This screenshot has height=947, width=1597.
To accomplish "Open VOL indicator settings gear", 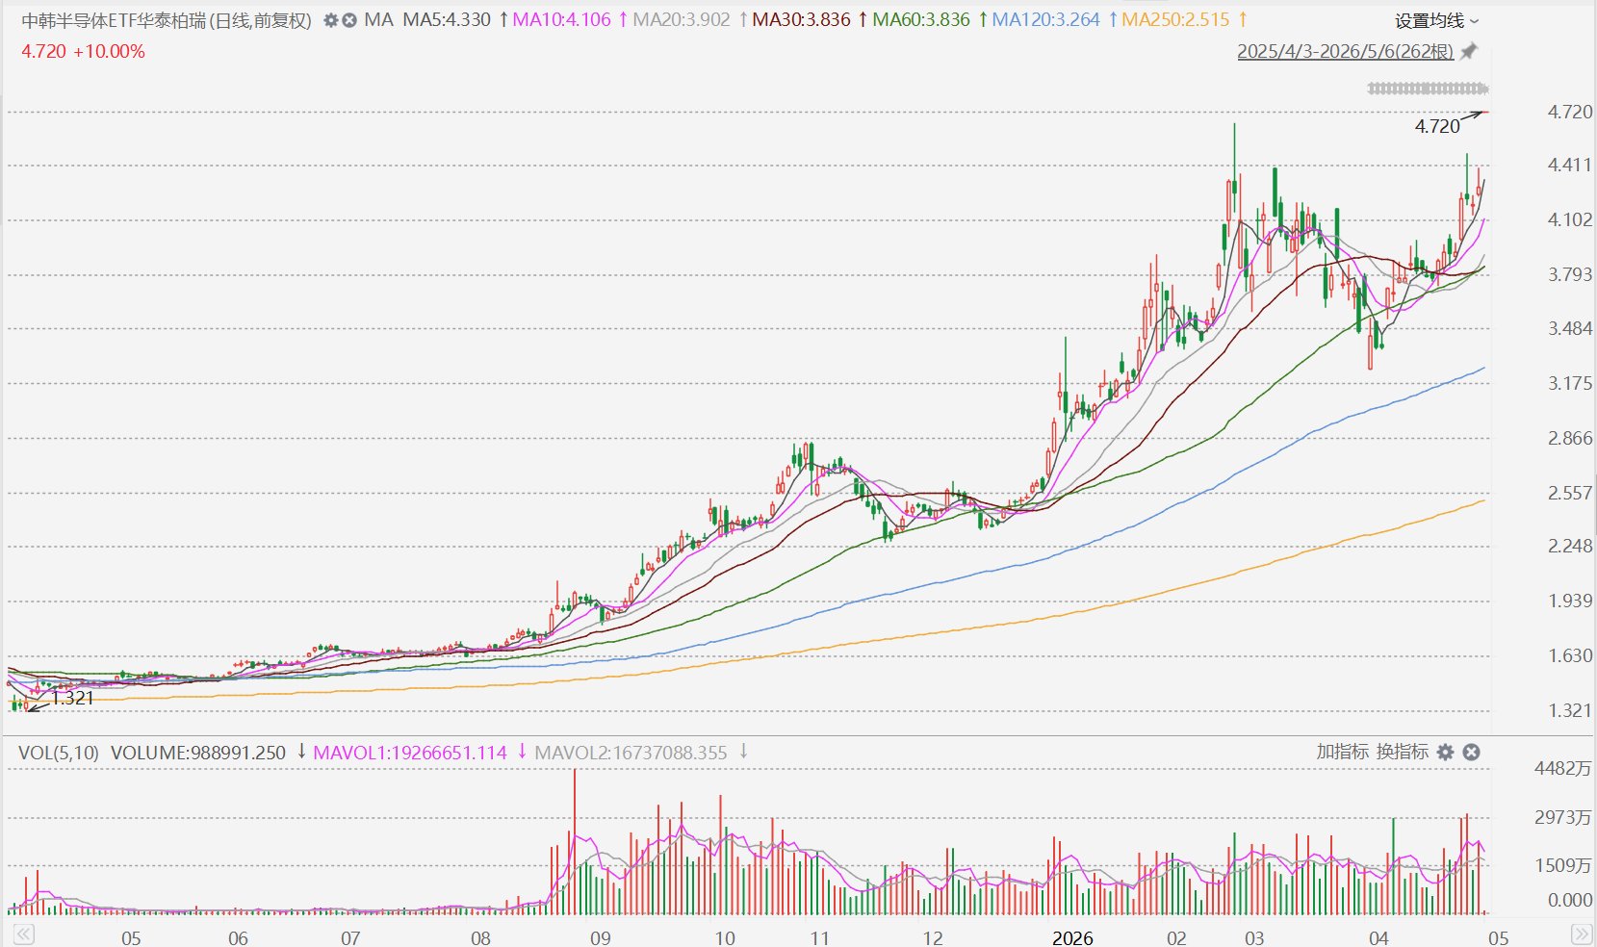I will click(1445, 753).
